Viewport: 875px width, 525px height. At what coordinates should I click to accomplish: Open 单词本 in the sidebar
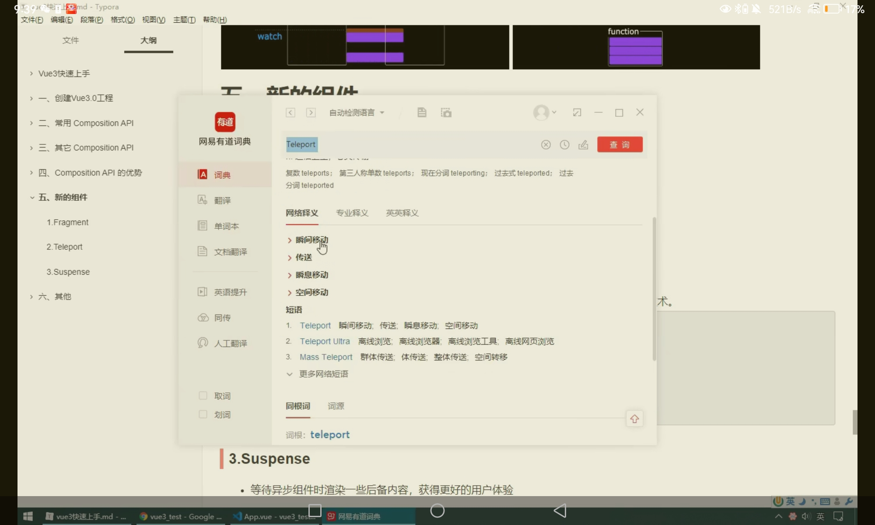click(226, 226)
